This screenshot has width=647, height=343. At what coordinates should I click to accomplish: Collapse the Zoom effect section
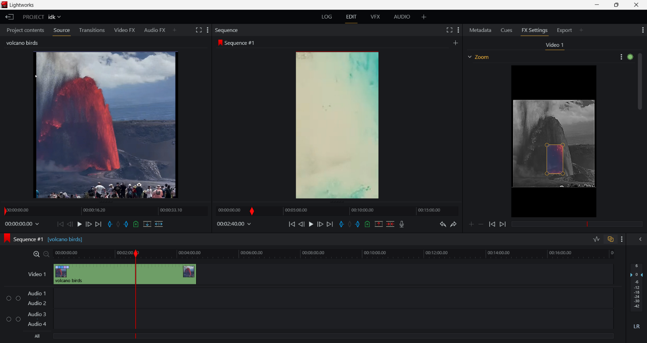[x=470, y=57]
